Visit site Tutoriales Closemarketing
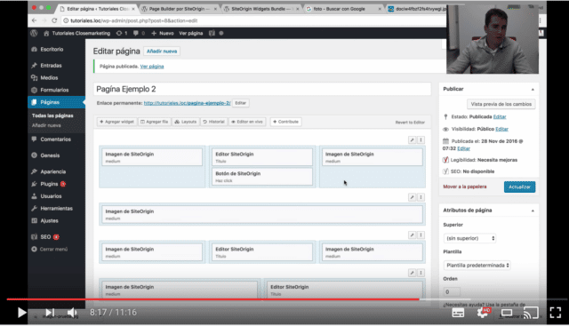 pyautogui.click(x=77, y=33)
